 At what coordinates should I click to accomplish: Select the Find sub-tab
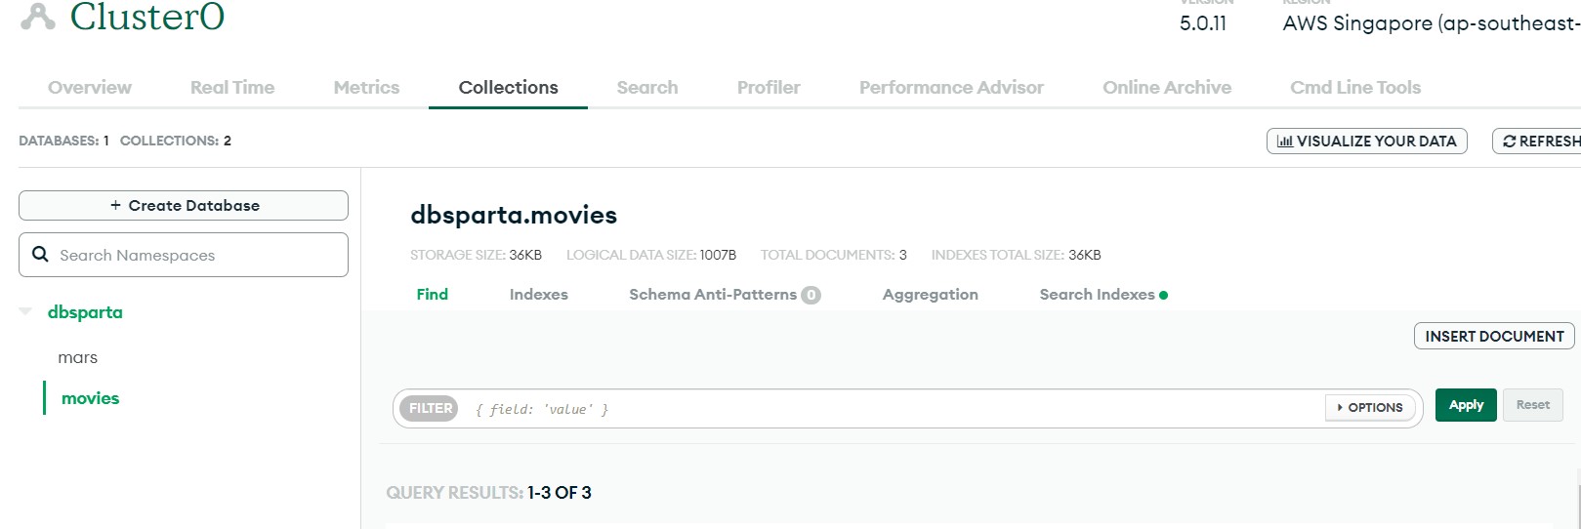point(432,295)
